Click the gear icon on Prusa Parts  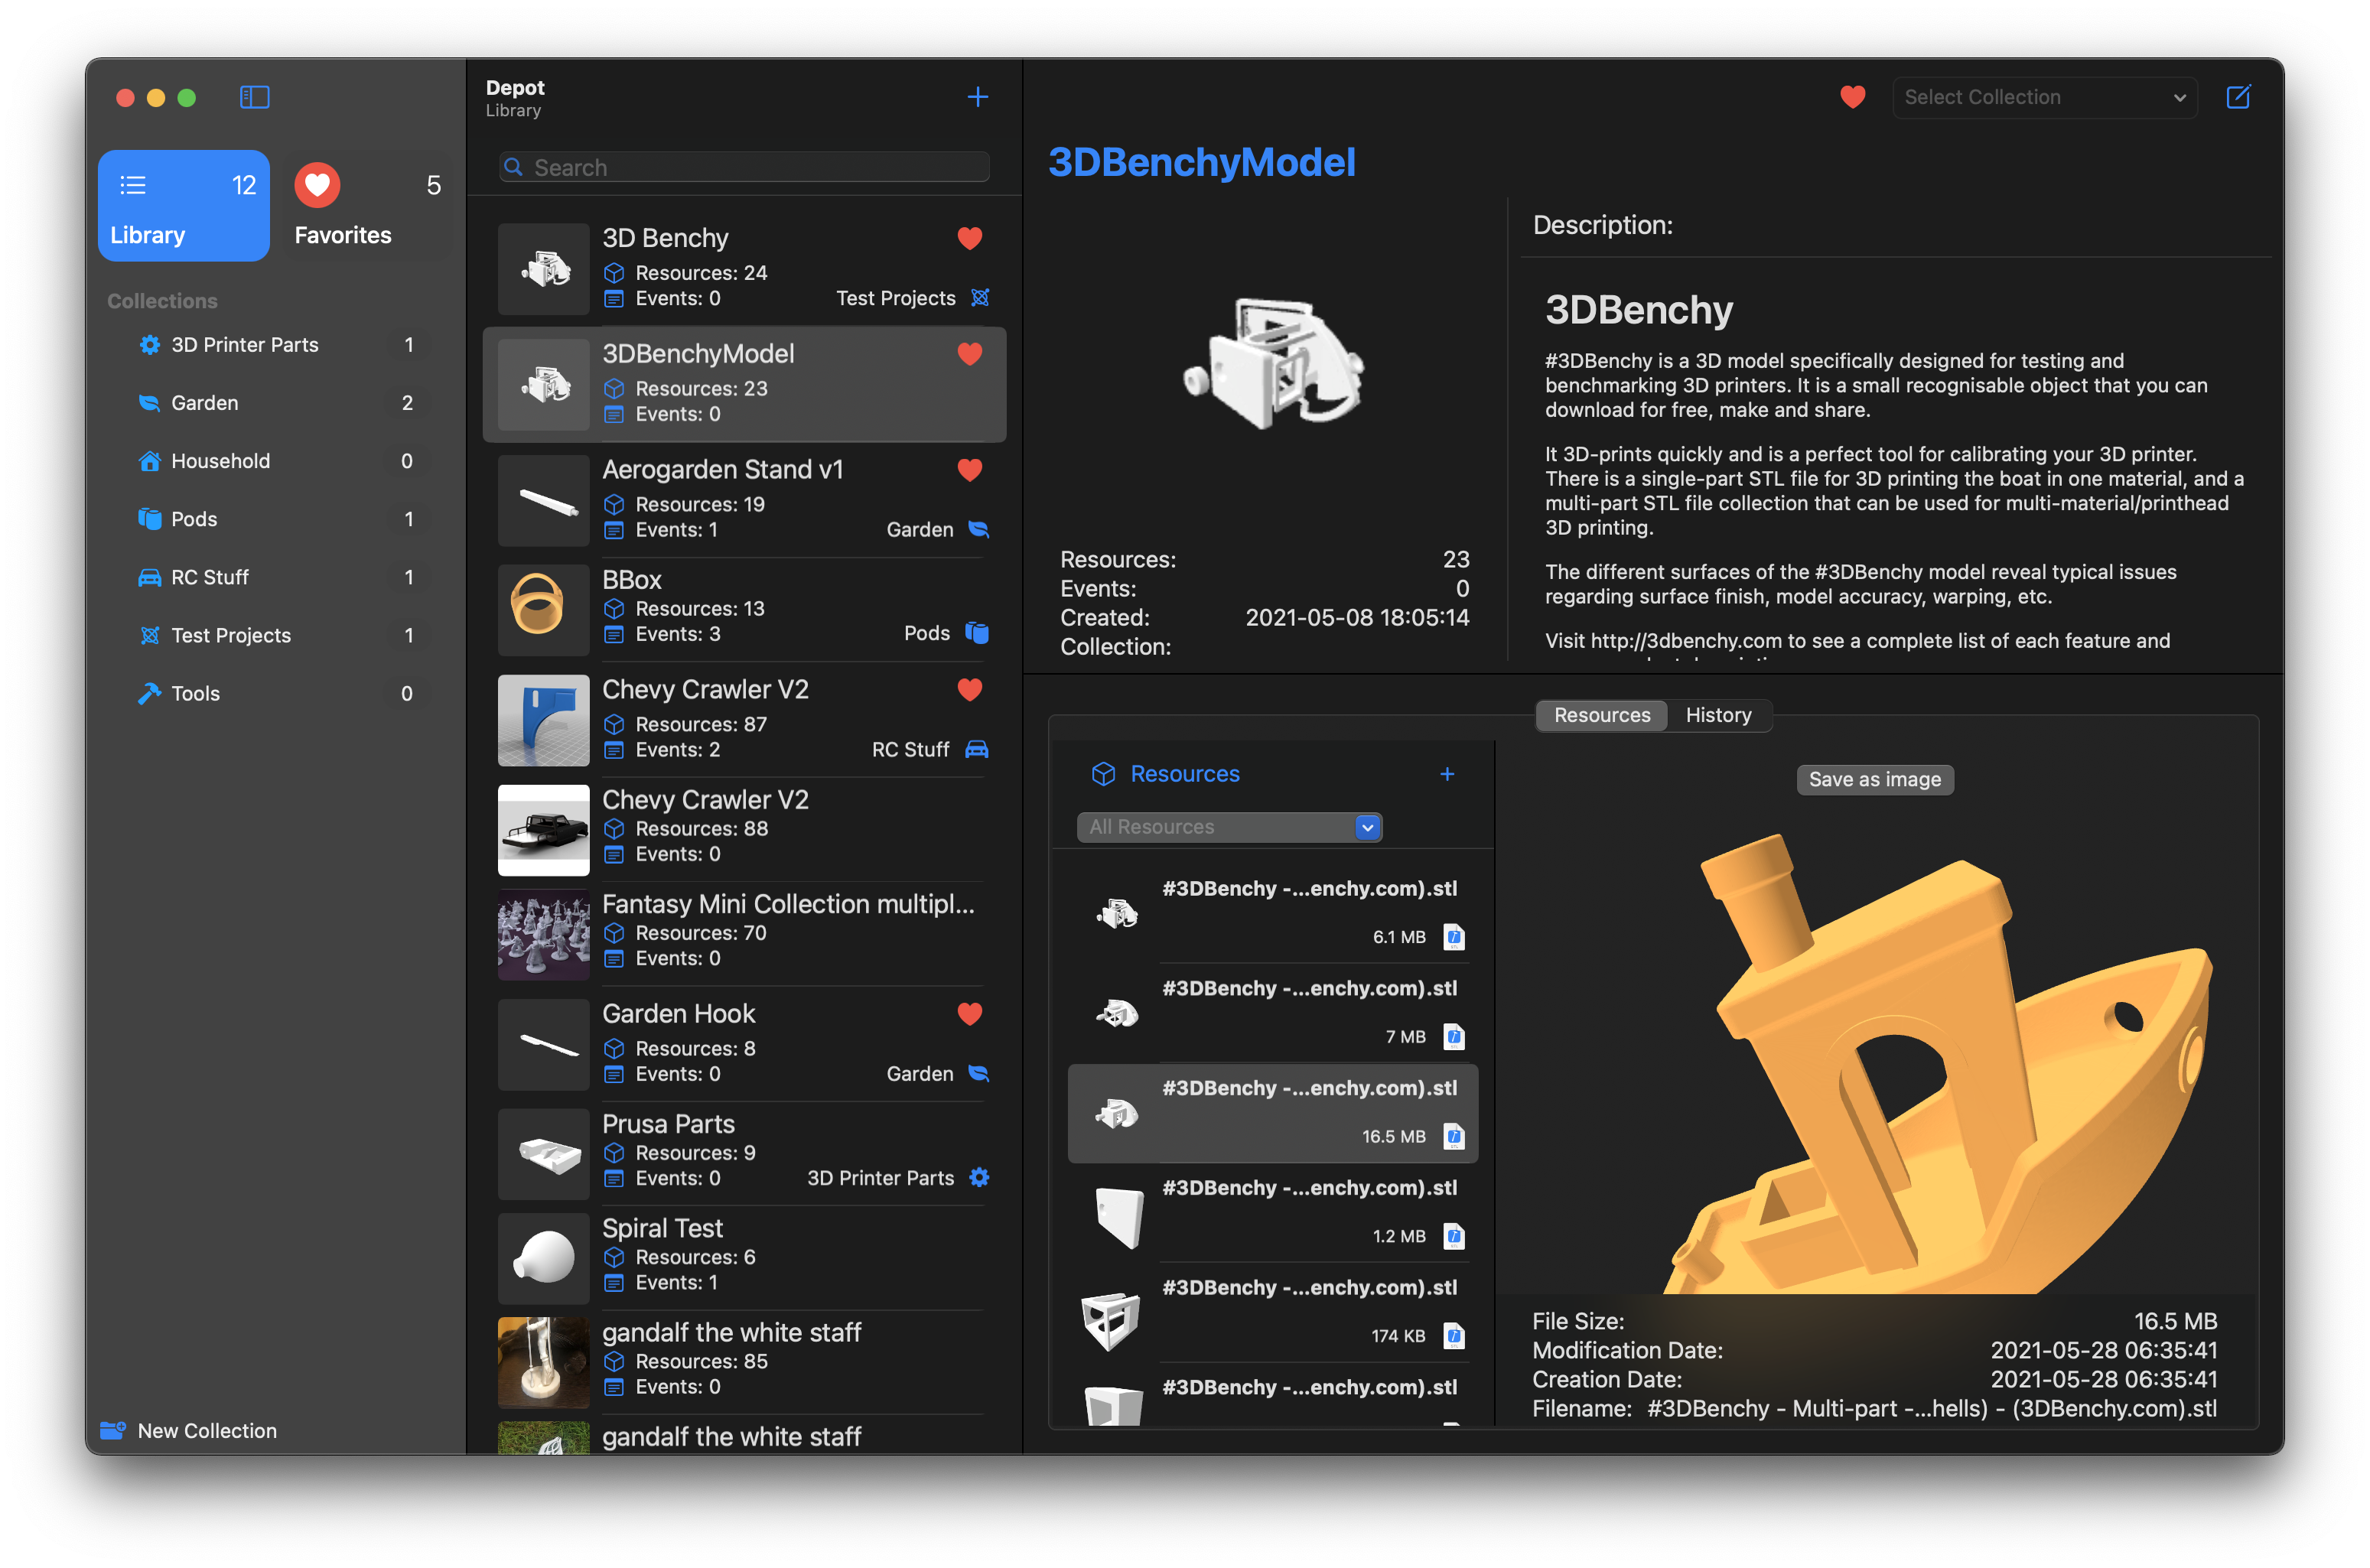pos(979,1177)
